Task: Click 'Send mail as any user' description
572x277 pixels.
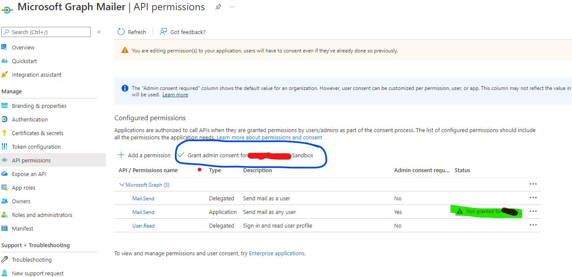Action: 270,212
